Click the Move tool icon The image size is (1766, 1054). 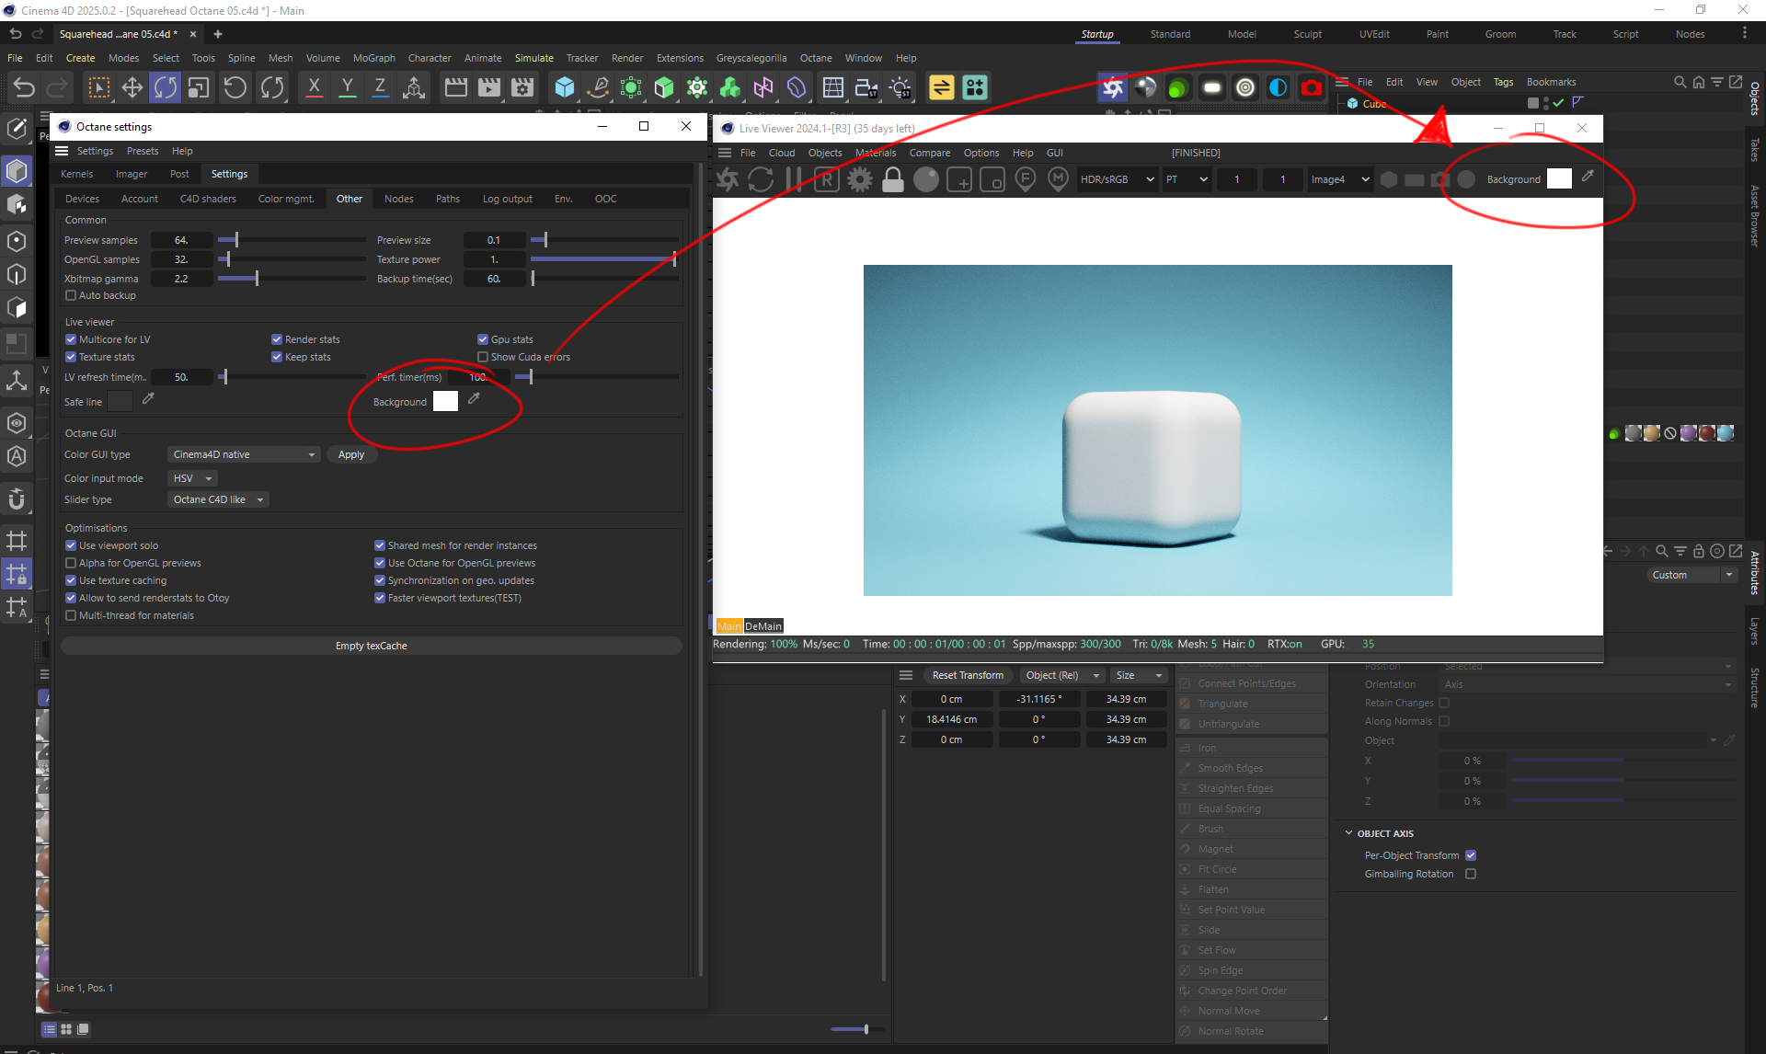point(132,87)
